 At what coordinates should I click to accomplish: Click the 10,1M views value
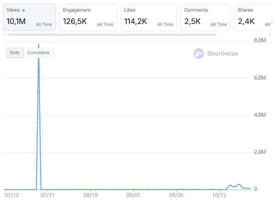click(16, 22)
